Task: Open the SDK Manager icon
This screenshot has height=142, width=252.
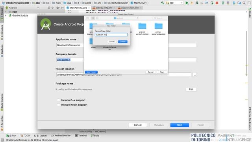Action: (234, 3)
